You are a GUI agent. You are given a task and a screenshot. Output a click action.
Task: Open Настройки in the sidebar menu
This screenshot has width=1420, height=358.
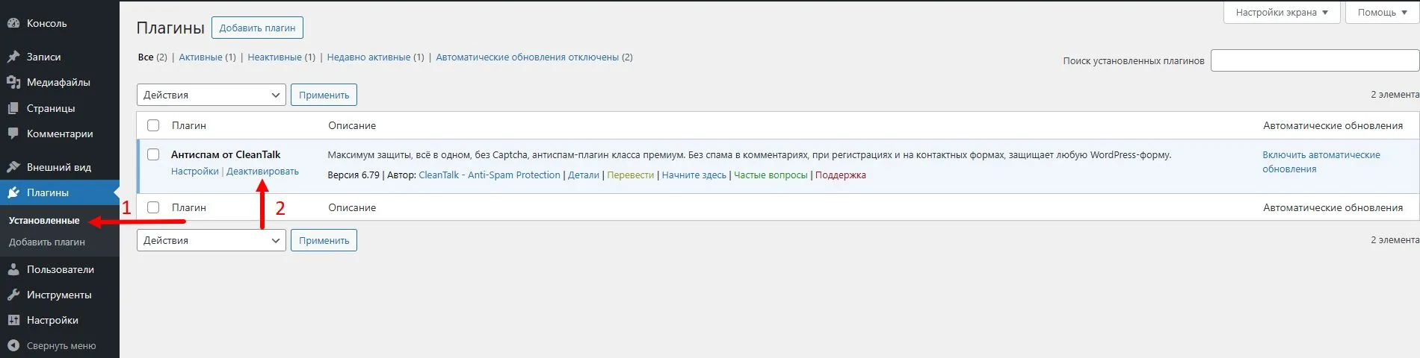click(60, 320)
